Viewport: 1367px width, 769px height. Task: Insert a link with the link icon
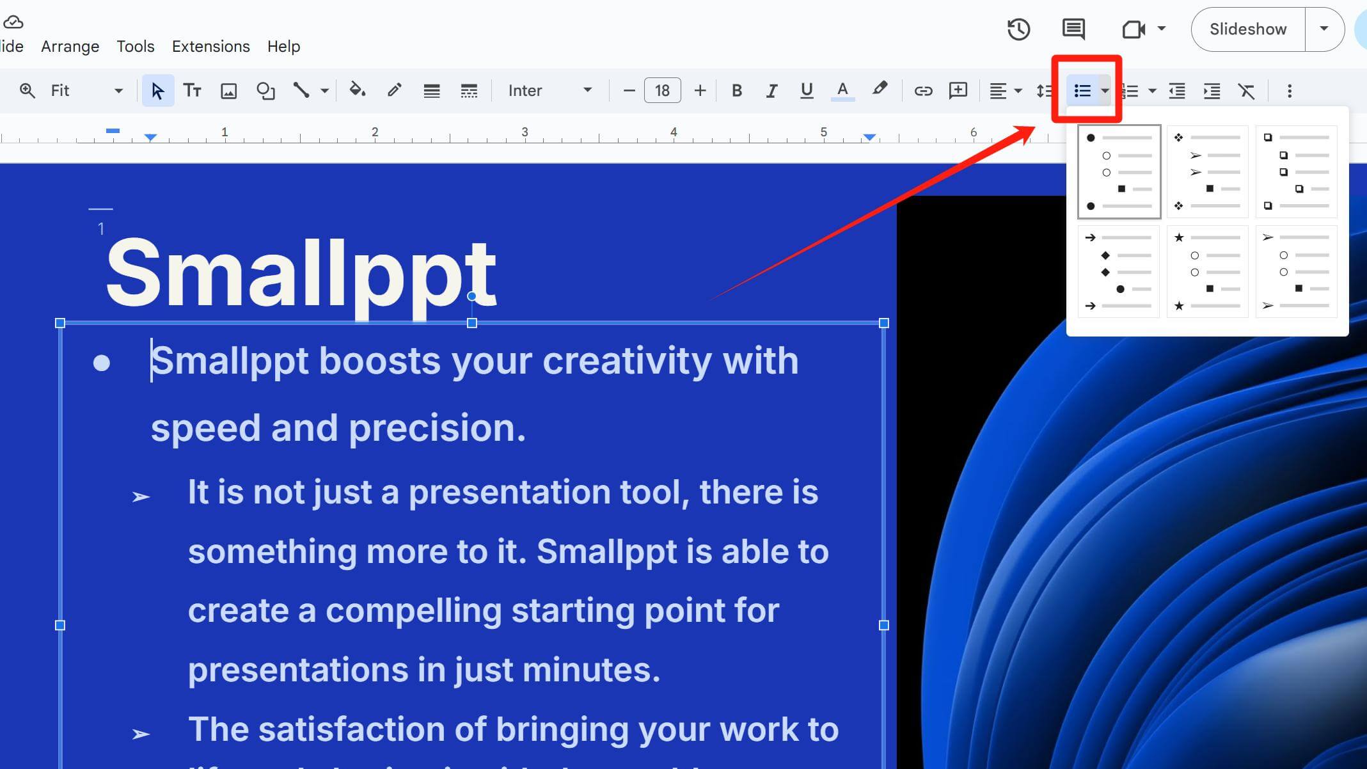click(923, 91)
